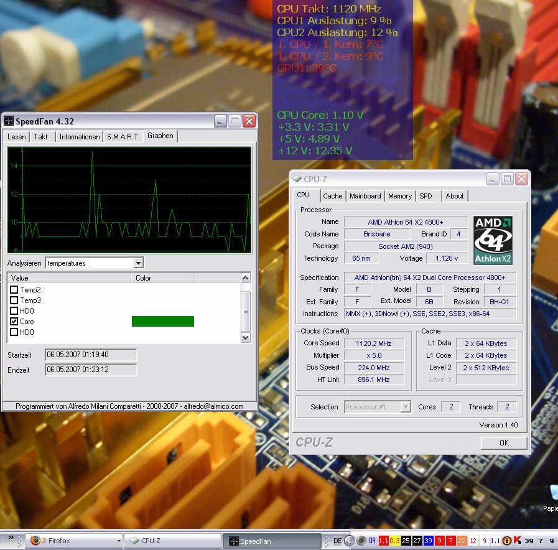This screenshot has width=558, height=550.
Task: Click the white 12 tray icon
Action: [473, 541]
